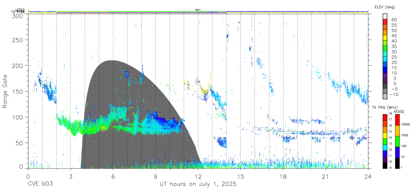This screenshot has height=191, width=414.
Task: Select the x-axis tick label '18'
Action: 283,177
